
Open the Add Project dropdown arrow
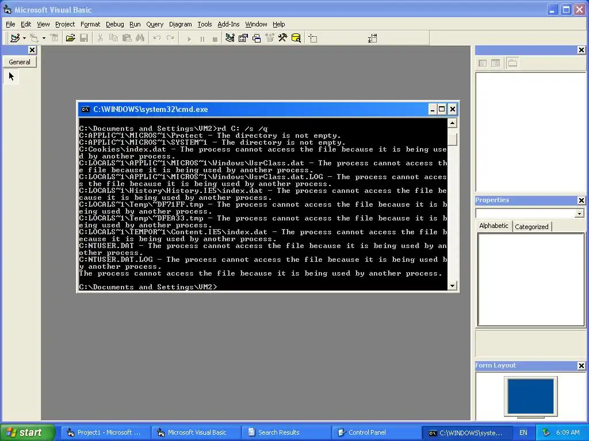pyautogui.click(x=24, y=38)
